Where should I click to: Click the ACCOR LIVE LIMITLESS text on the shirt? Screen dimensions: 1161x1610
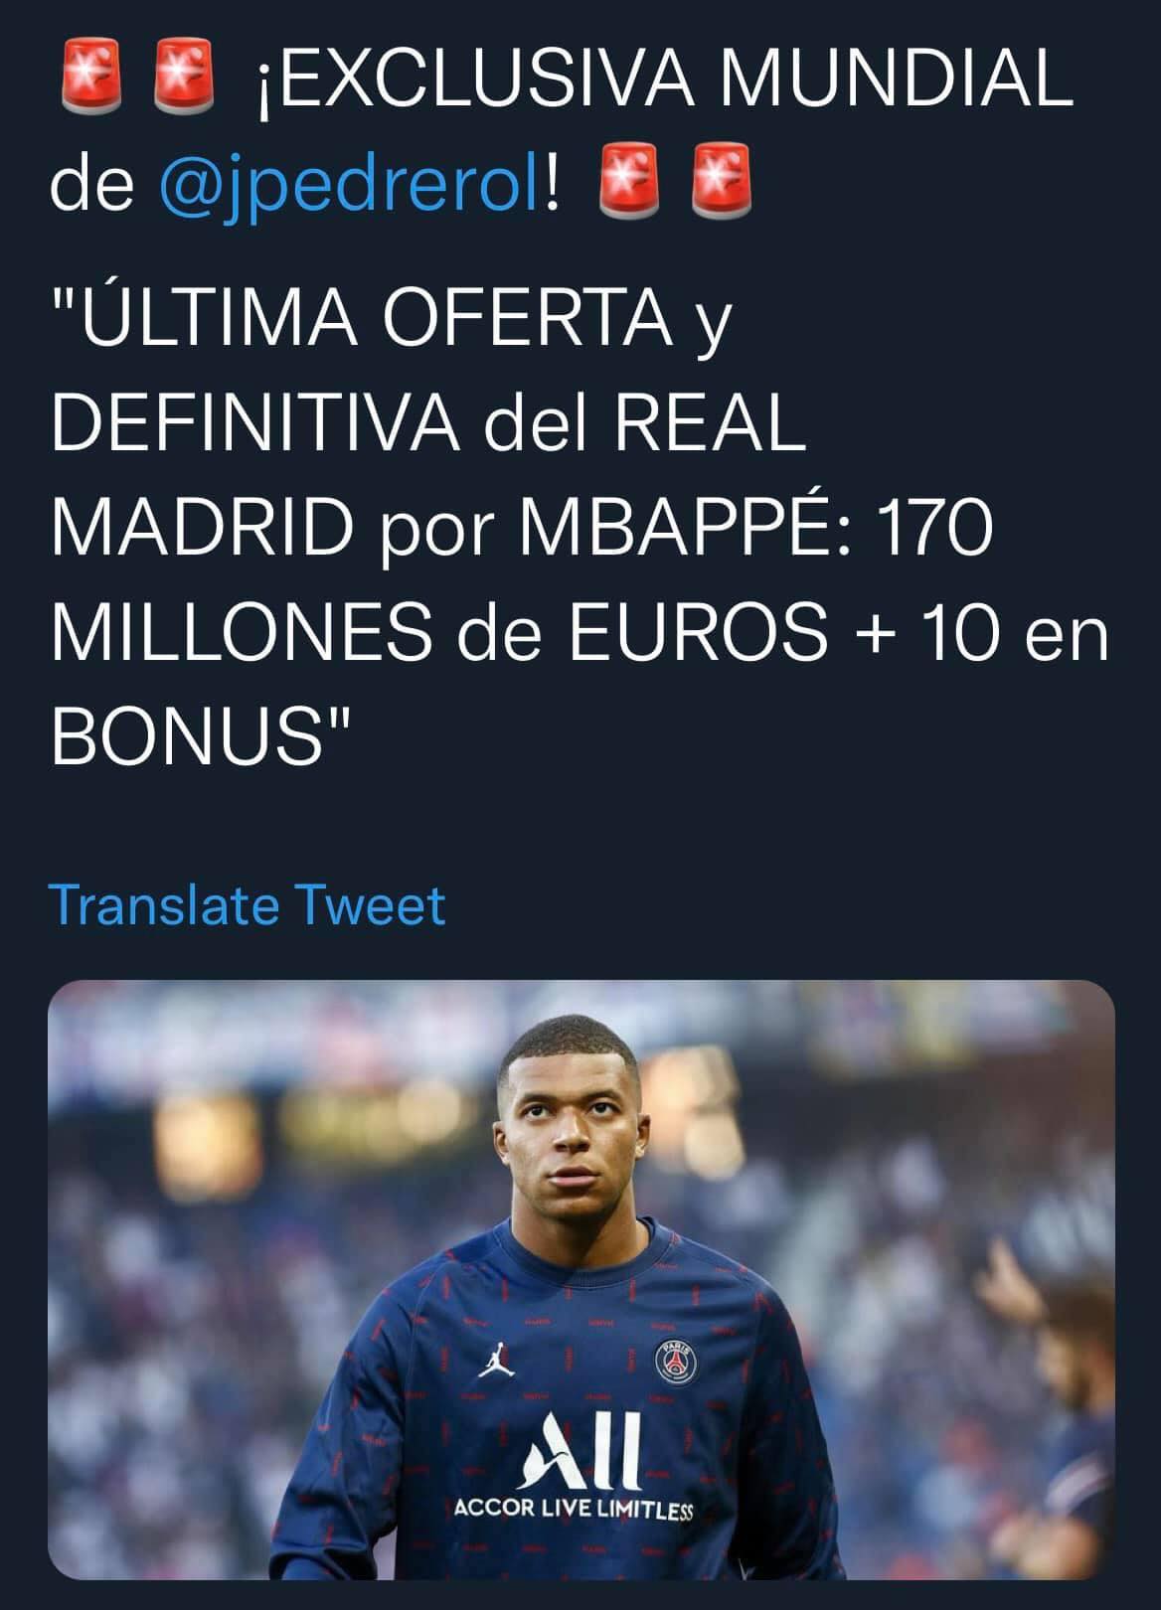click(574, 1509)
